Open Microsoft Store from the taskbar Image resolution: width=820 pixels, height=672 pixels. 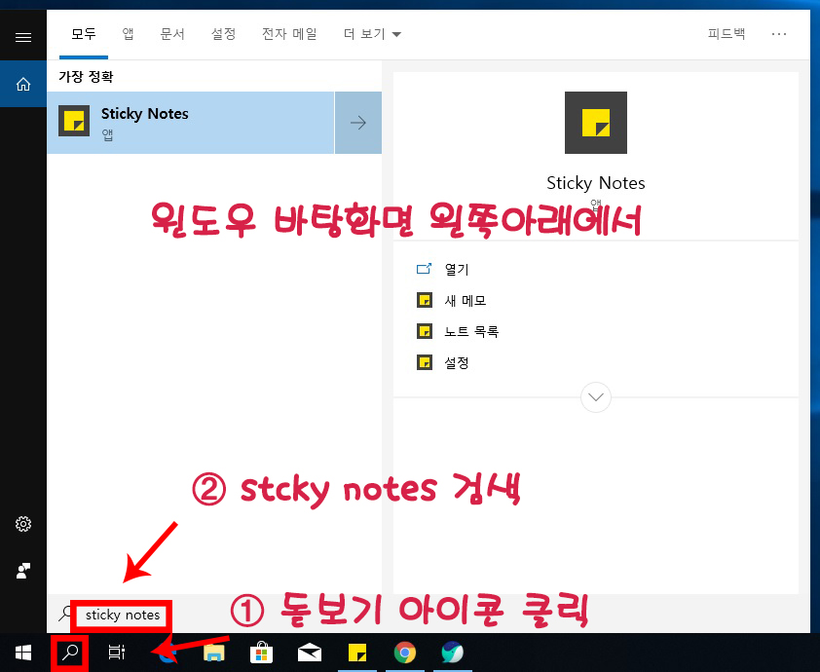[x=261, y=653]
